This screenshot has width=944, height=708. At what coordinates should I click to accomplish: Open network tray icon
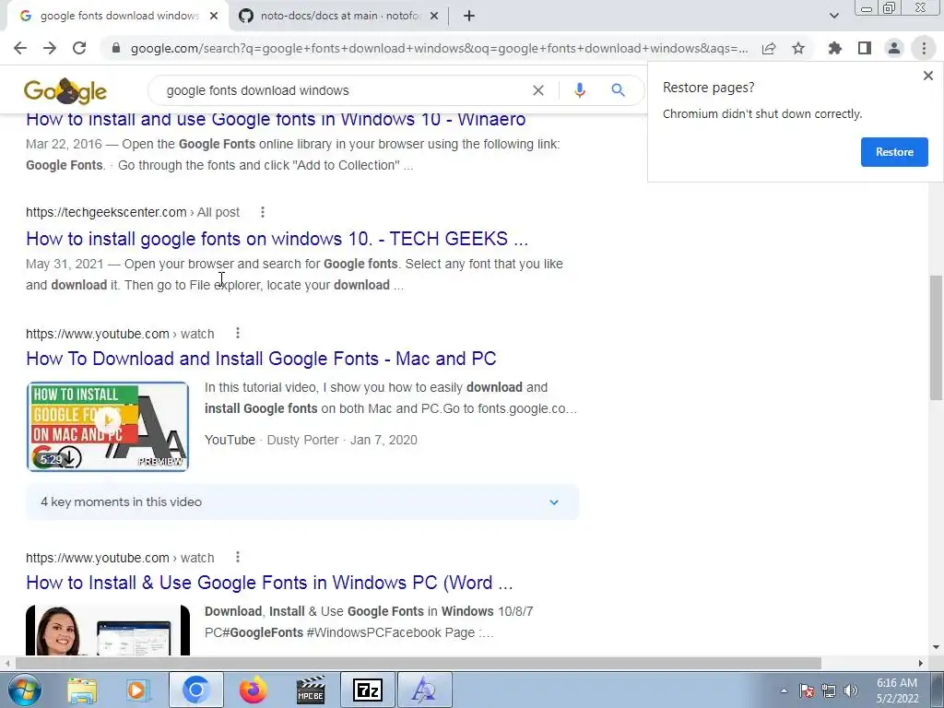point(829,690)
